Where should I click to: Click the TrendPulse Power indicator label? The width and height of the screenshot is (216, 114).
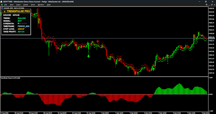10,78
